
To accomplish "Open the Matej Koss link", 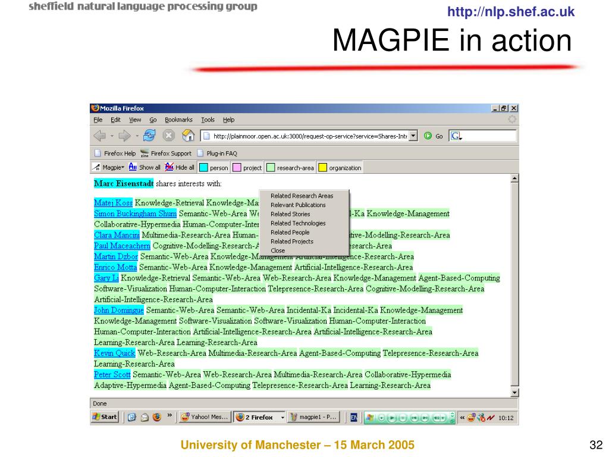I will pos(113,202).
